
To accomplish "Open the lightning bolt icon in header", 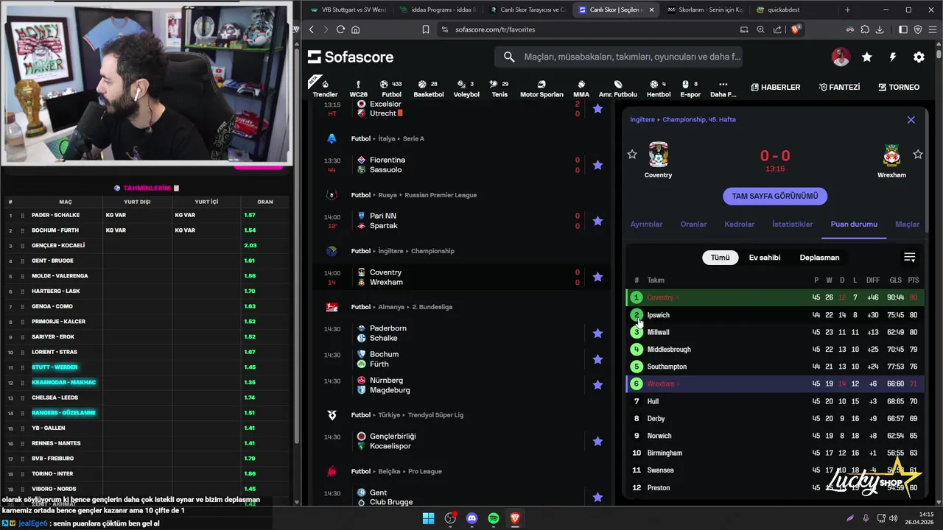I will [893, 57].
